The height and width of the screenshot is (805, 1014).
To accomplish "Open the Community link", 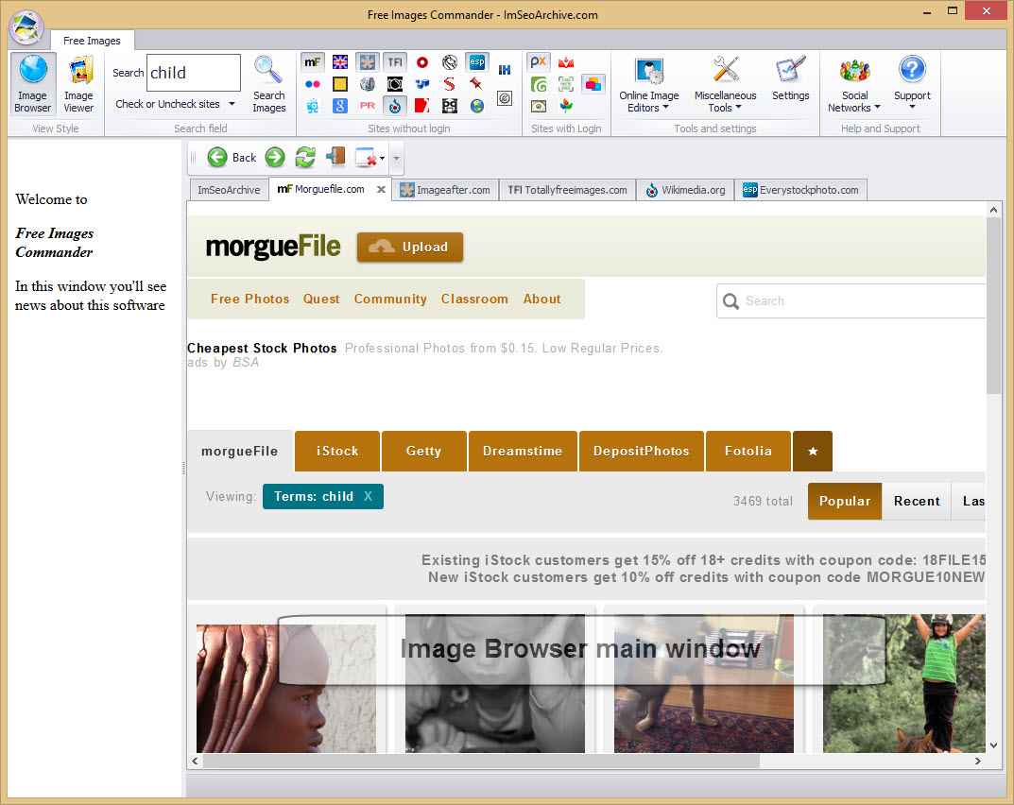I will (x=390, y=299).
